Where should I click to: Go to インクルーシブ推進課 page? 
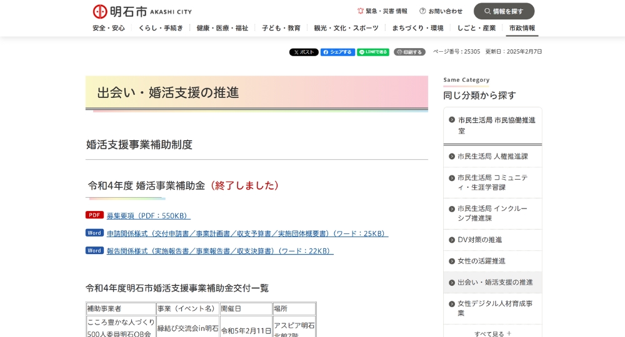click(492, 213)
